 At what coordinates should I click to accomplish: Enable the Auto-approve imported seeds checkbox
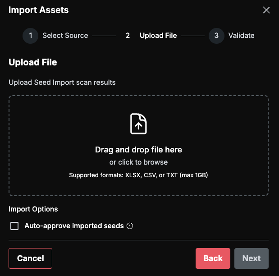coord(14,226)
